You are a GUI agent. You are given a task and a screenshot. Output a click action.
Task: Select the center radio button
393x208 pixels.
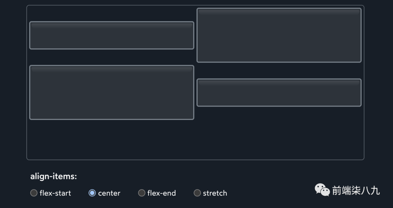92,193
